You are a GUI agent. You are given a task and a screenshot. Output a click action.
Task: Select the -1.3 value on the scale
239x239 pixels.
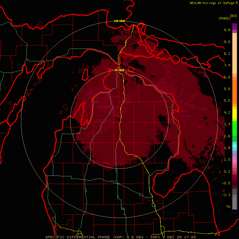point(226,195)
